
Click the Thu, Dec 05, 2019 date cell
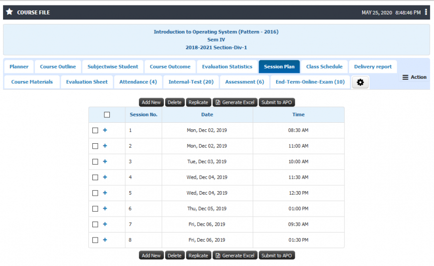tap(207, 209)
